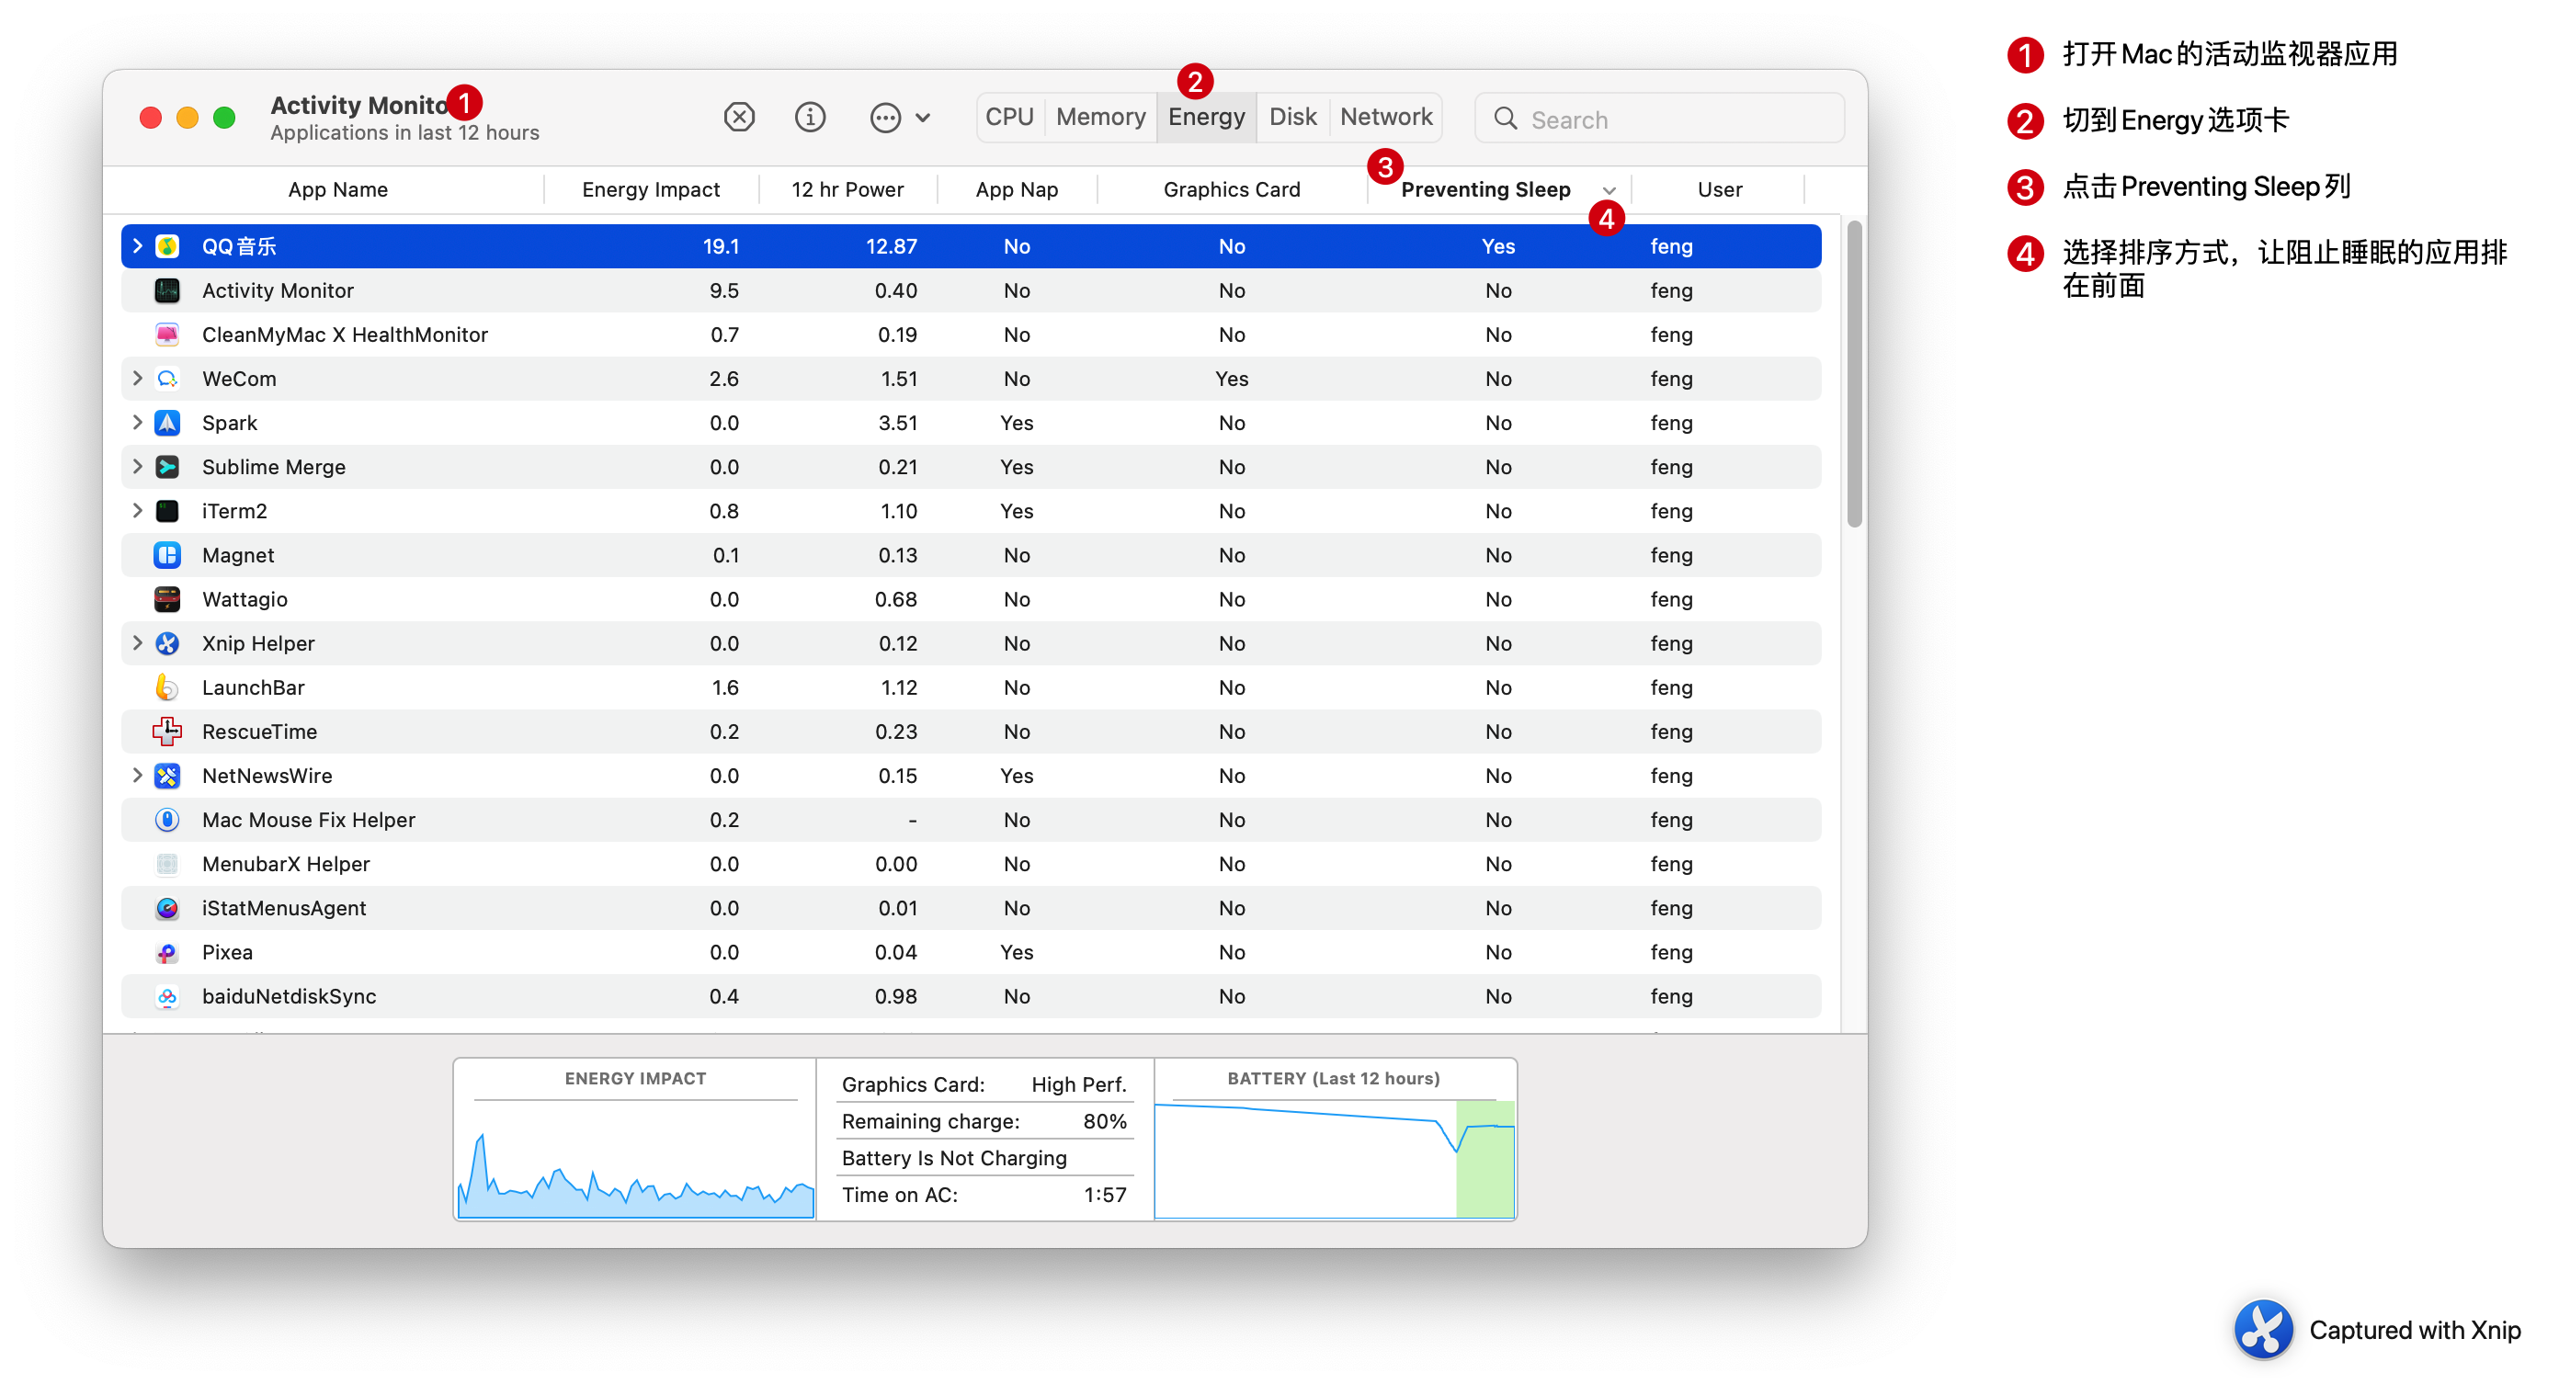Select the baiduNetdiskSync process name
This screenshot has height=1384, width=2559.
click(288, 995)
